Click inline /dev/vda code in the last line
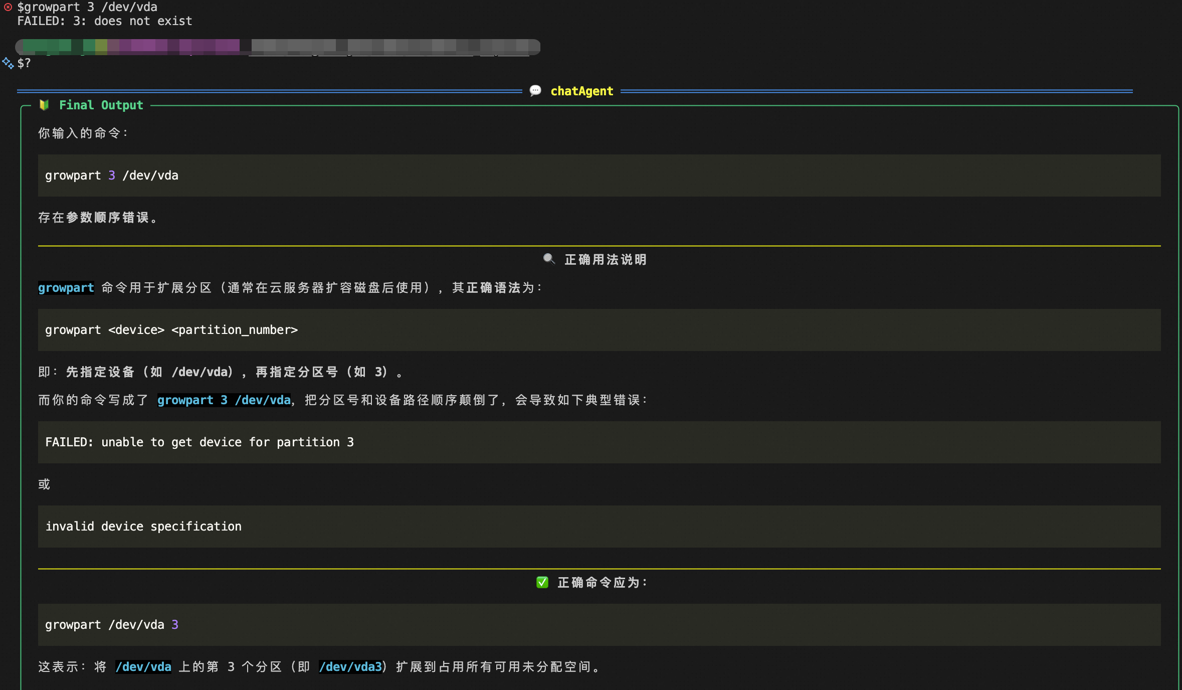The width and height of the screenshot is (1182, 690). pyautogui.click(x=143, y=667)
